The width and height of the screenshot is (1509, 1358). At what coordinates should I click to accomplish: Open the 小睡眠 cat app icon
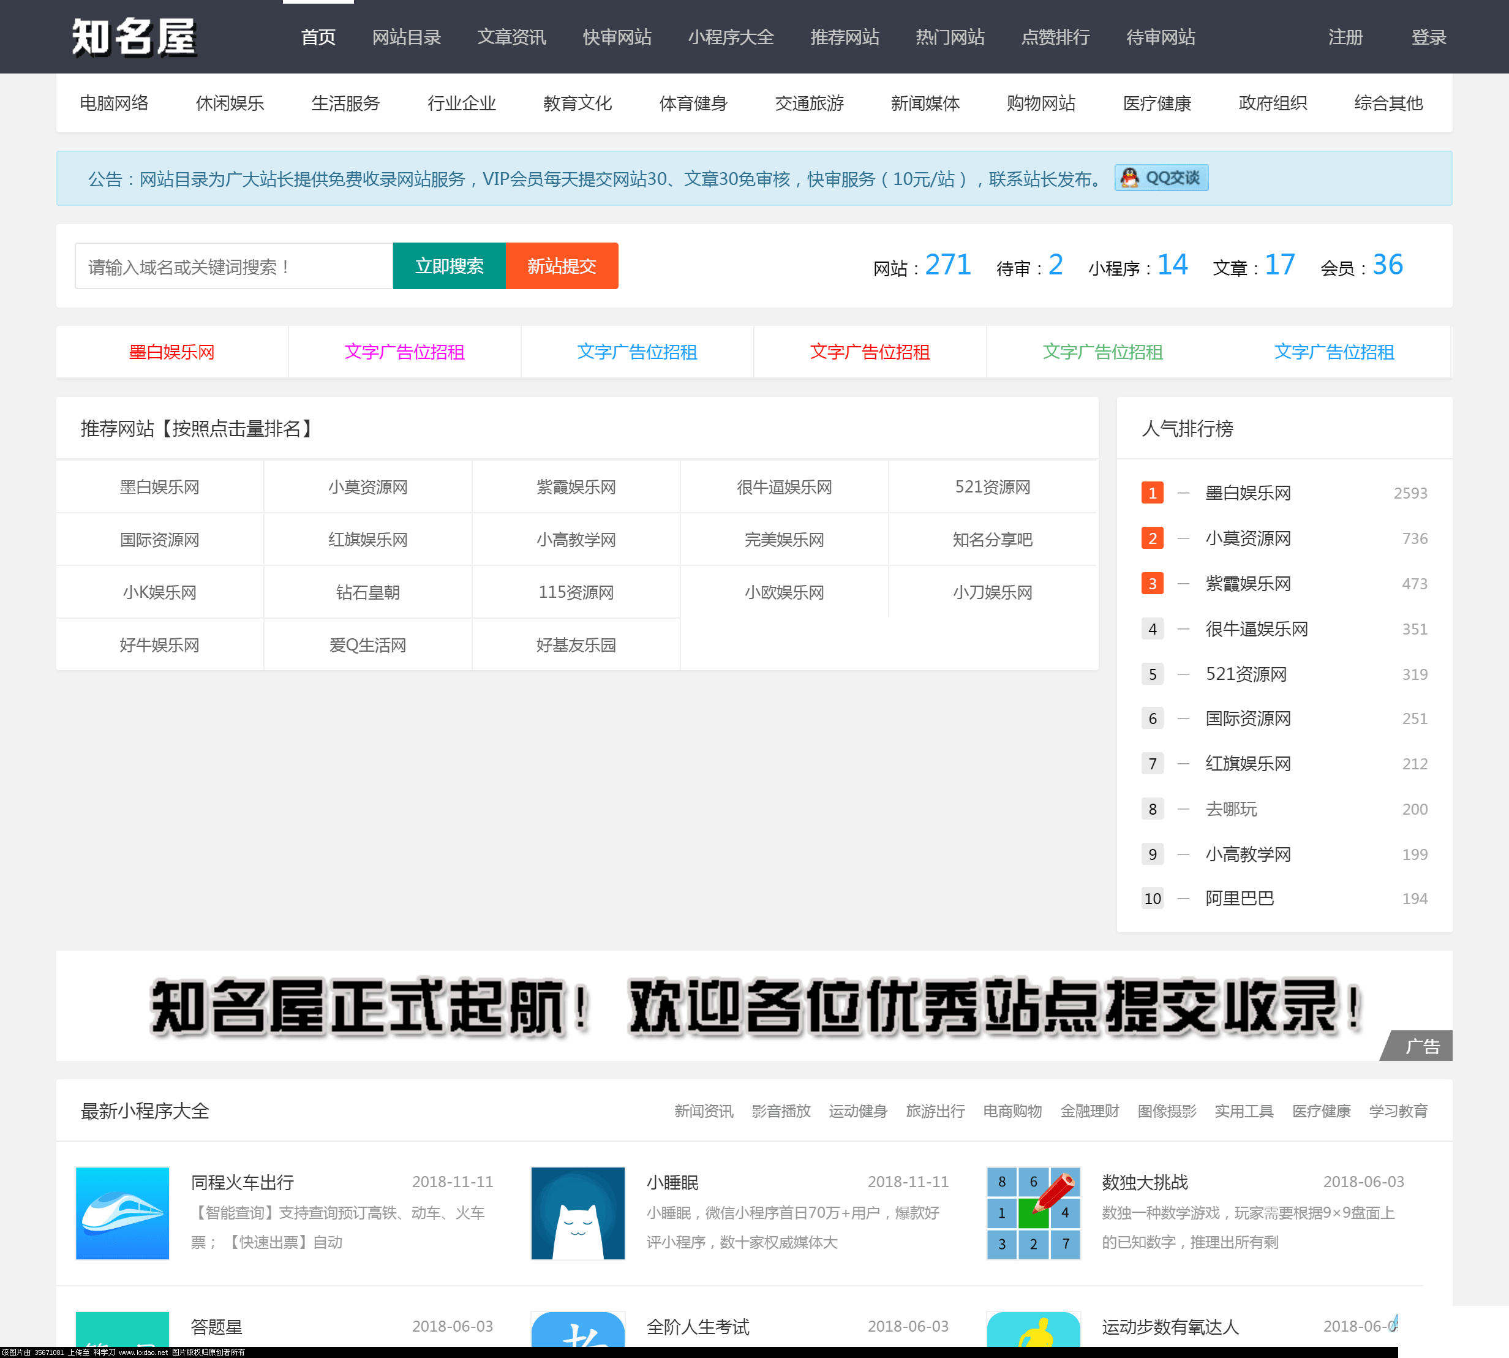point(578,1212)
